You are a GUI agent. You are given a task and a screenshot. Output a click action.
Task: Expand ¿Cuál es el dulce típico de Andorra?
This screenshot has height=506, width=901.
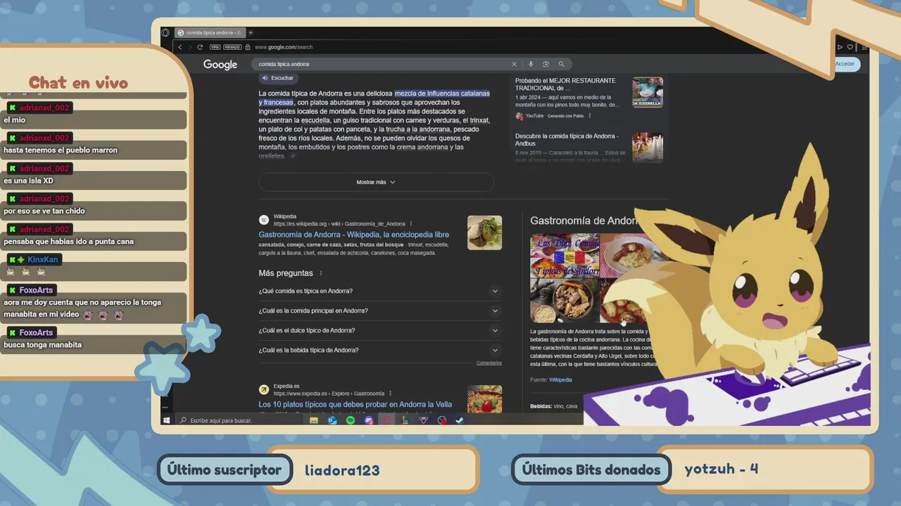point(380,330)
